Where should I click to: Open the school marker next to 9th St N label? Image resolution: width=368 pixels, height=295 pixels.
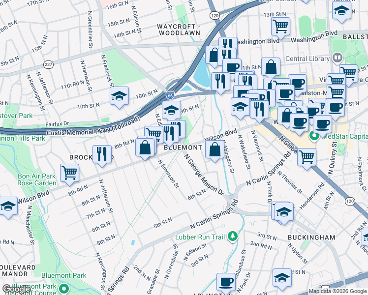click(x=171, y=111)
